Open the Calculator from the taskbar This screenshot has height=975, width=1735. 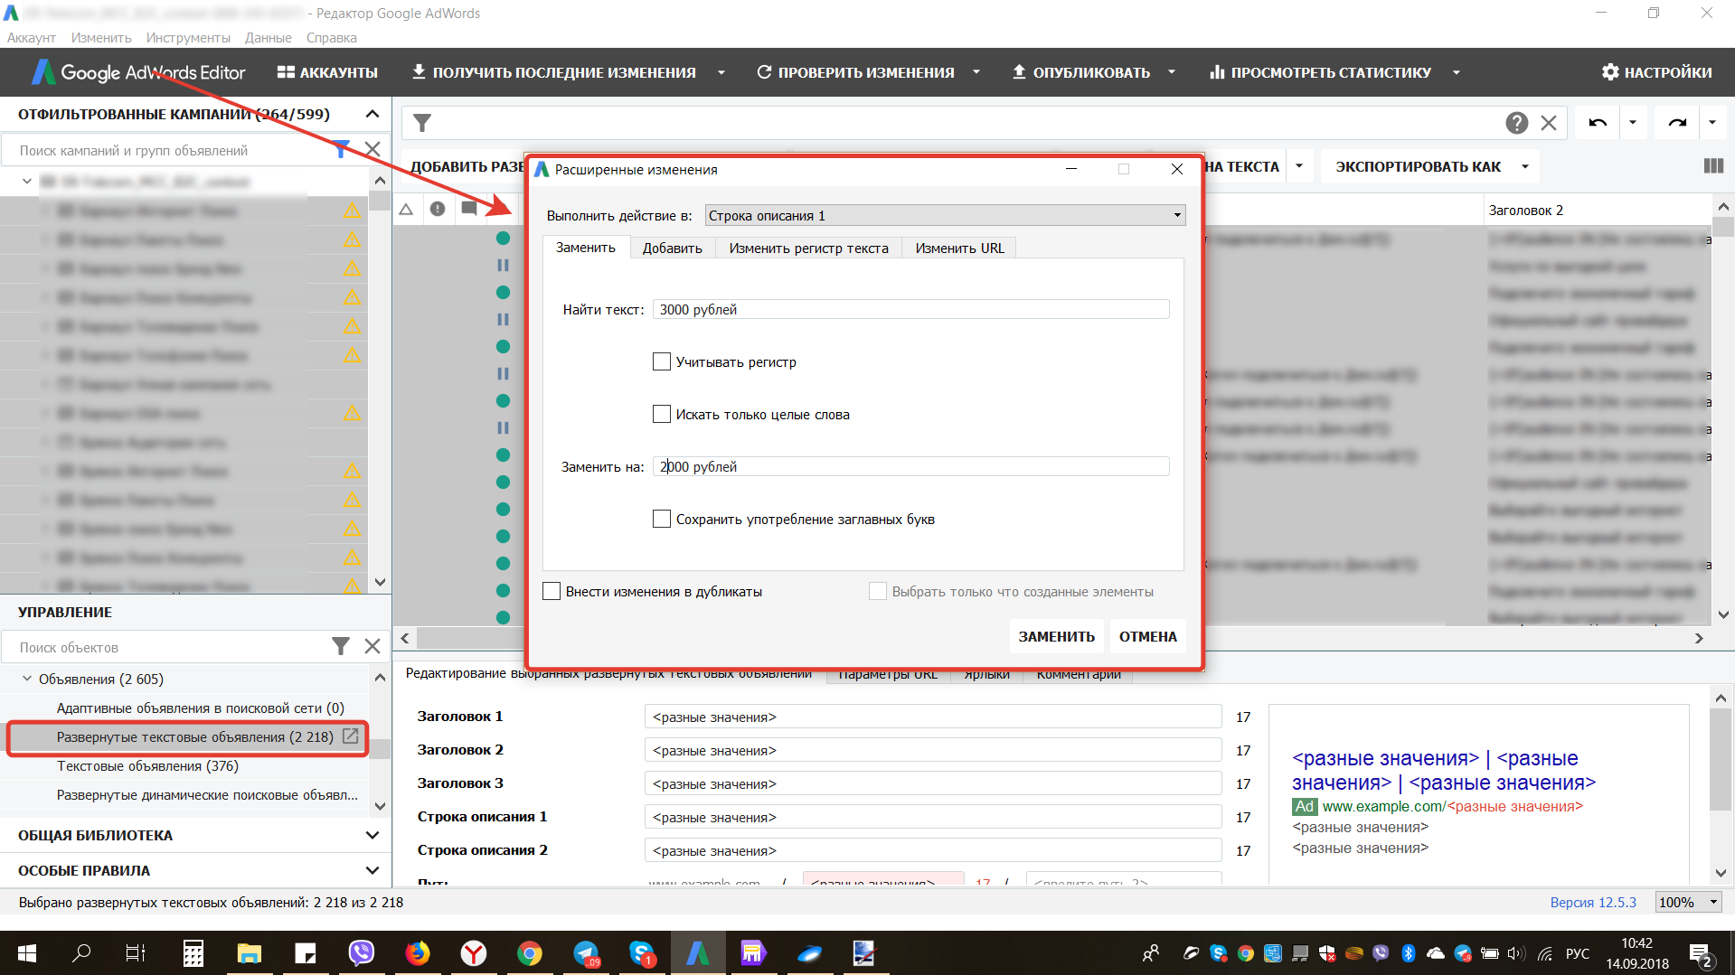(193, 953)
